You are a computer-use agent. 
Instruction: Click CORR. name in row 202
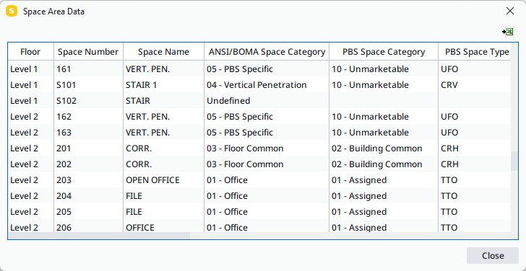tap(163, 164)
